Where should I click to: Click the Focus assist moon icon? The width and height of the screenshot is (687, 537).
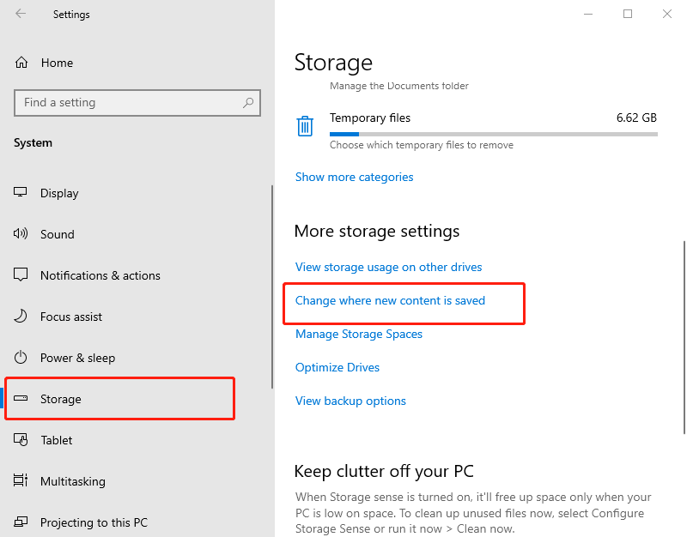(21, 317)
